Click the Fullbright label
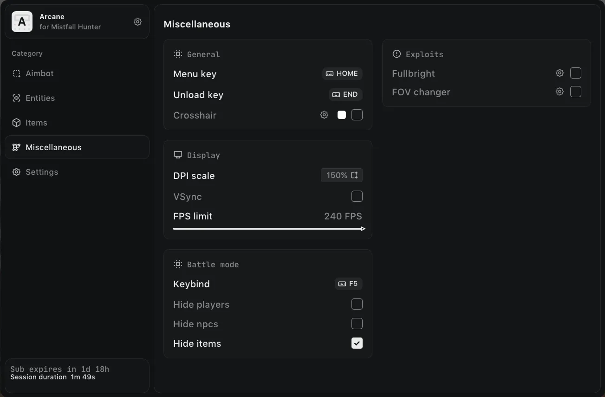 coord(413,73)
